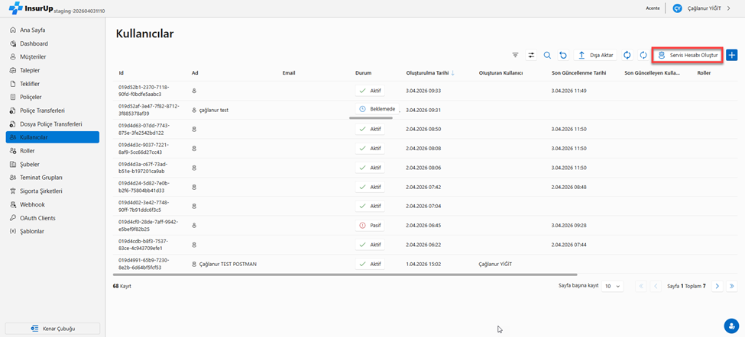Click the magnifier search icon

coord(547,56)
